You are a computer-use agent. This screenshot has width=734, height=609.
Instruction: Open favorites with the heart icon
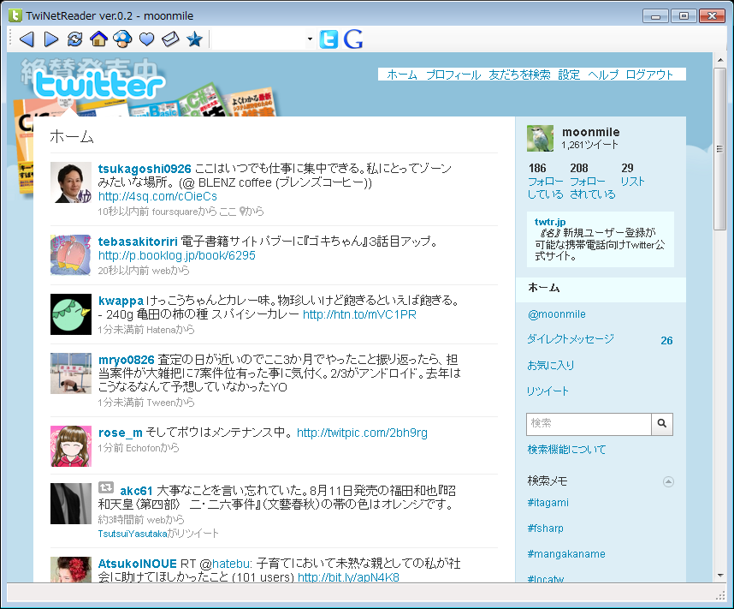[x=146, y=39]
